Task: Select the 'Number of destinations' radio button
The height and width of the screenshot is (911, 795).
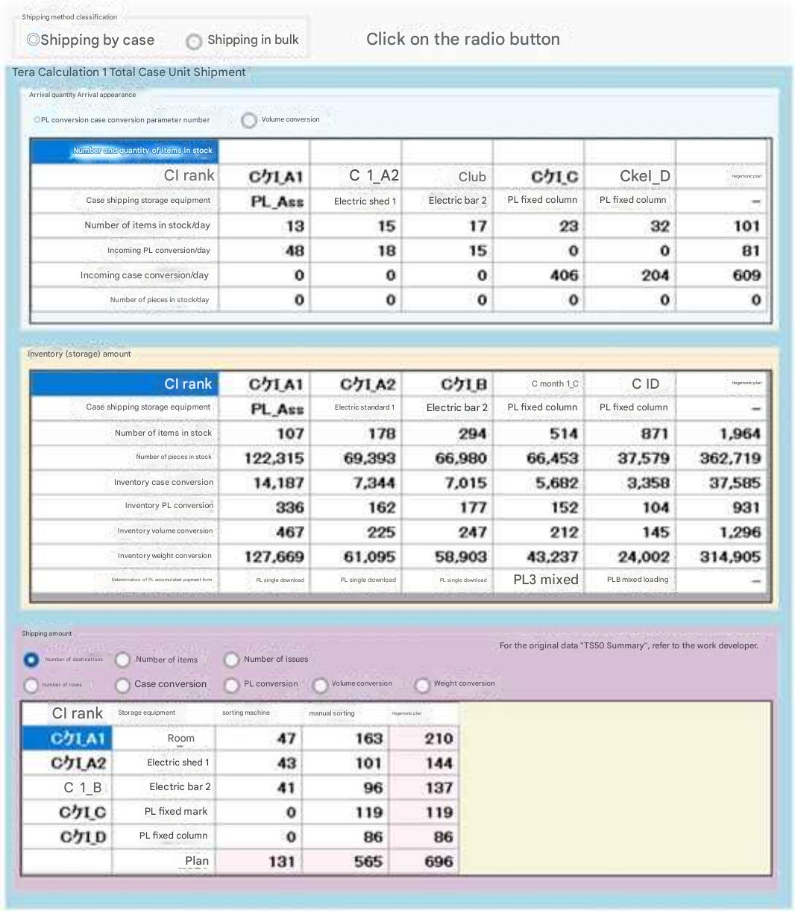Action: pos(31,660)
